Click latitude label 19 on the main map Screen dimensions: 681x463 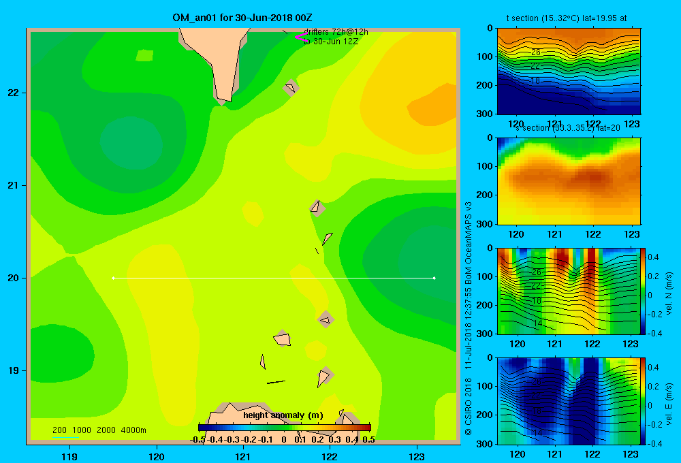tap(14, 370)
